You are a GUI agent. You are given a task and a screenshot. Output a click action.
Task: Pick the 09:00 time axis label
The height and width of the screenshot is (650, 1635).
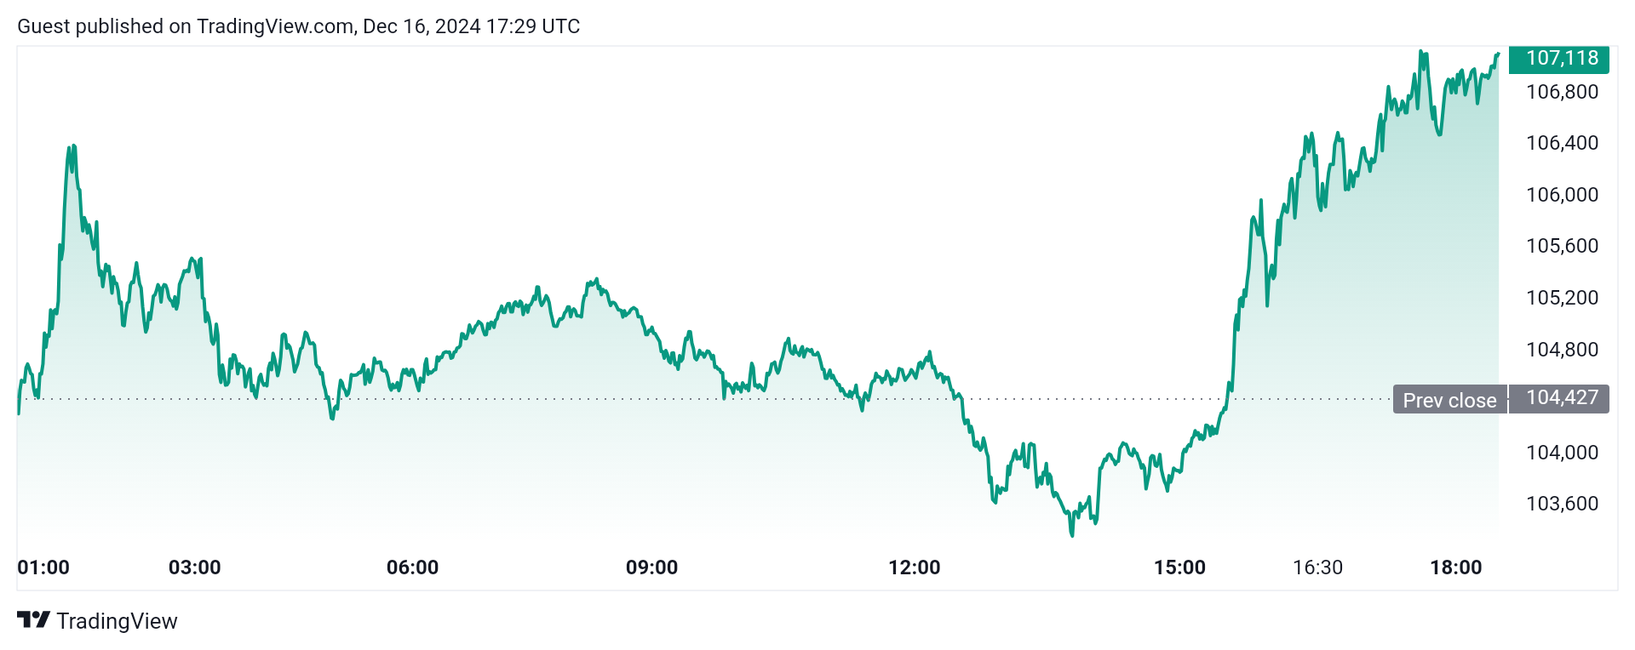(x=651, y=567)
